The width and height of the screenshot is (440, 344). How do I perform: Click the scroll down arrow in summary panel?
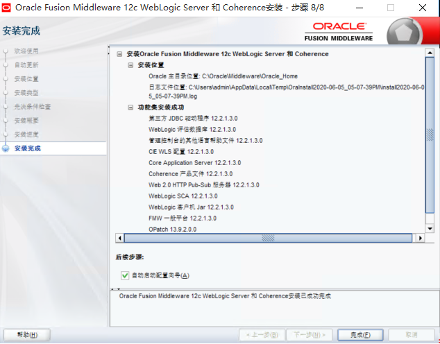[430, 228]
